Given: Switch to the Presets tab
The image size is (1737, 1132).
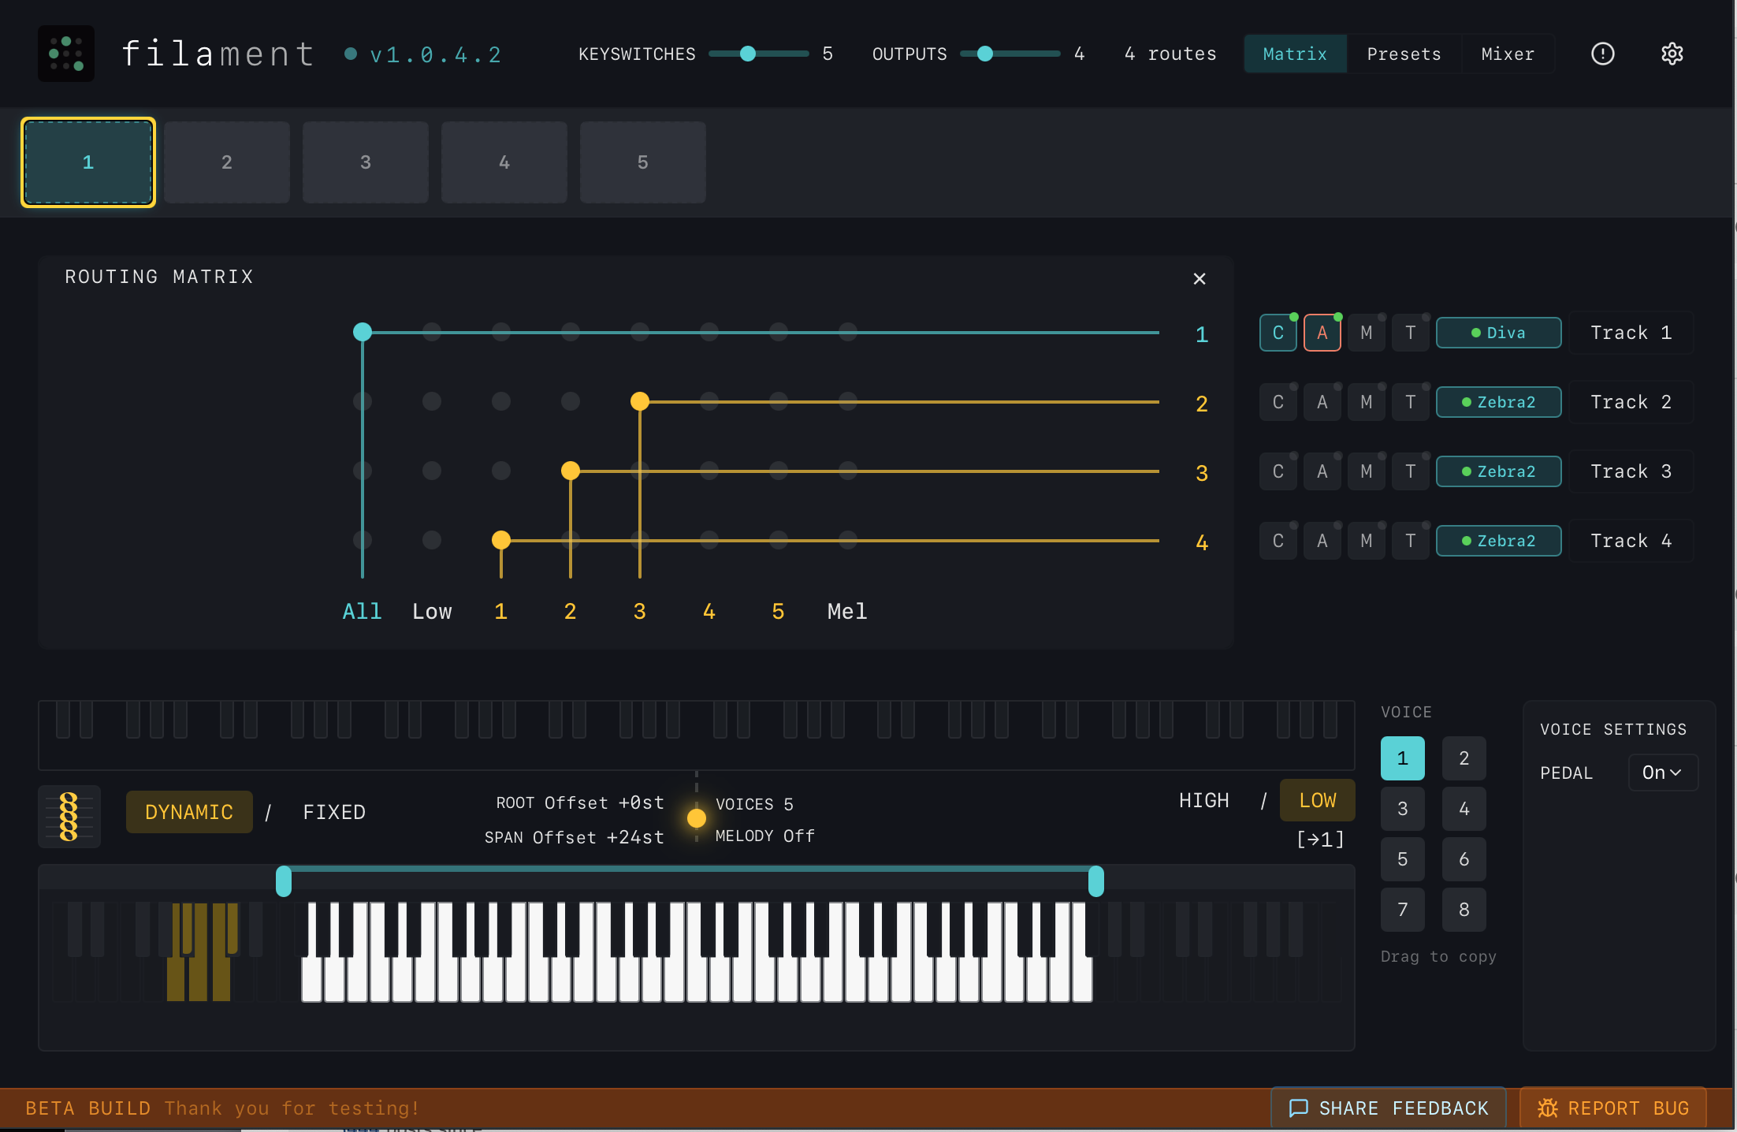Looking at the screenshot, I should [x=1404, y=54].
